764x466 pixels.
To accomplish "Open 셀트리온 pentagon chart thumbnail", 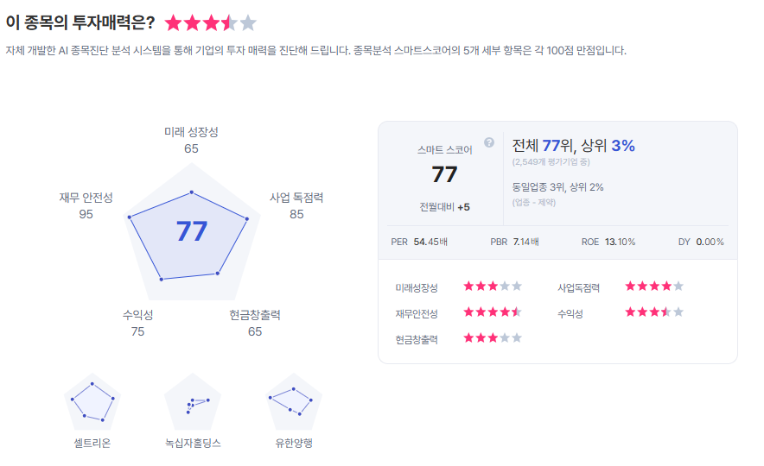I will 92,402.
